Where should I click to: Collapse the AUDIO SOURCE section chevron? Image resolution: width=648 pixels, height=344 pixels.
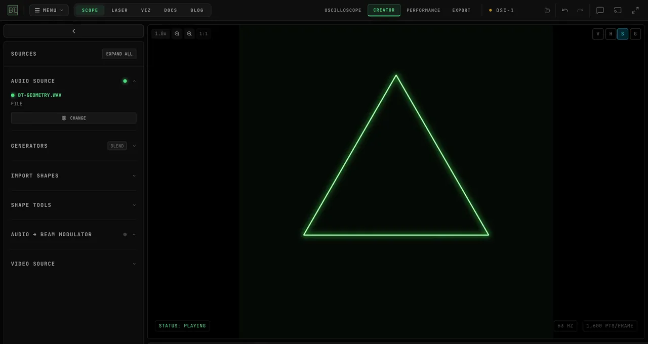(134, 81)
